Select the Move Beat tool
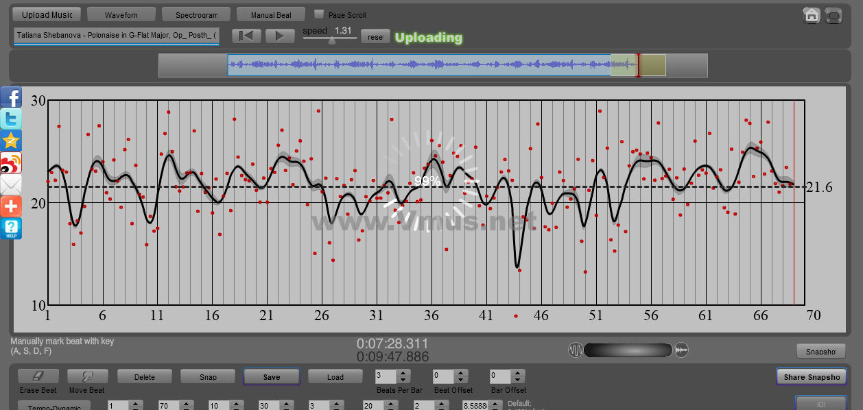The width and height of the screenshot is (863, 410). click(87, 376)
